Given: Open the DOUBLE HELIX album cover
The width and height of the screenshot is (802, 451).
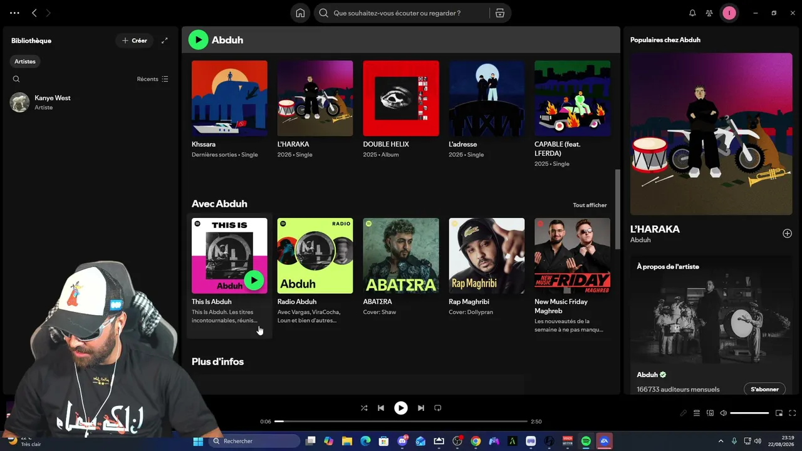Looking at the screenshot, I should (401, 98).
